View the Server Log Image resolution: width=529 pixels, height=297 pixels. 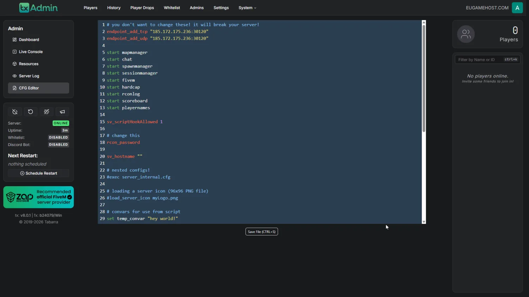pyautogui.click(x=38, y=76)
